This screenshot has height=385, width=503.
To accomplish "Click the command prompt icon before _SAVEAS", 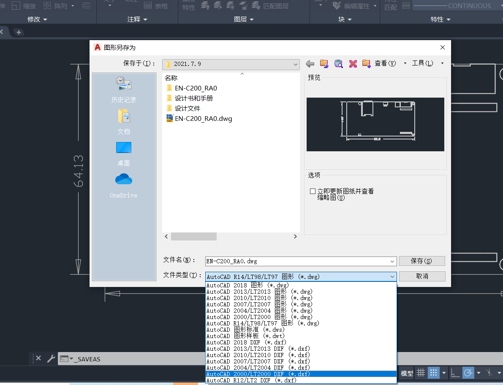I will coord(65,359).
